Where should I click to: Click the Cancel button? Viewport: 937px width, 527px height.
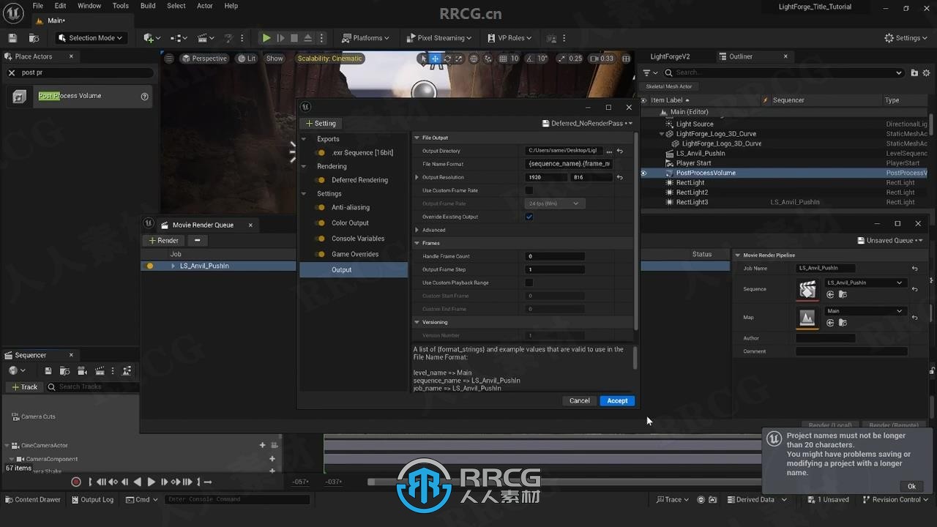pyautogui.click(x=579, y=400)
